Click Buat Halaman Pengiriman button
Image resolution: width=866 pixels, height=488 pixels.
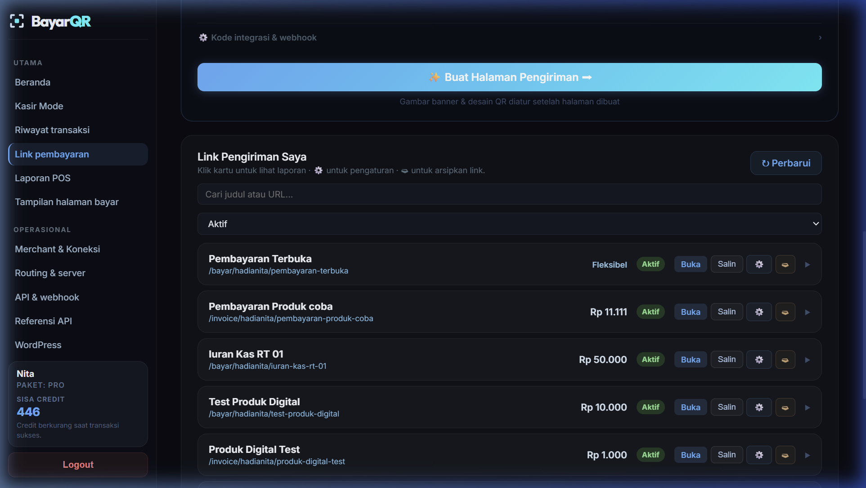click(x=509, y=77)
